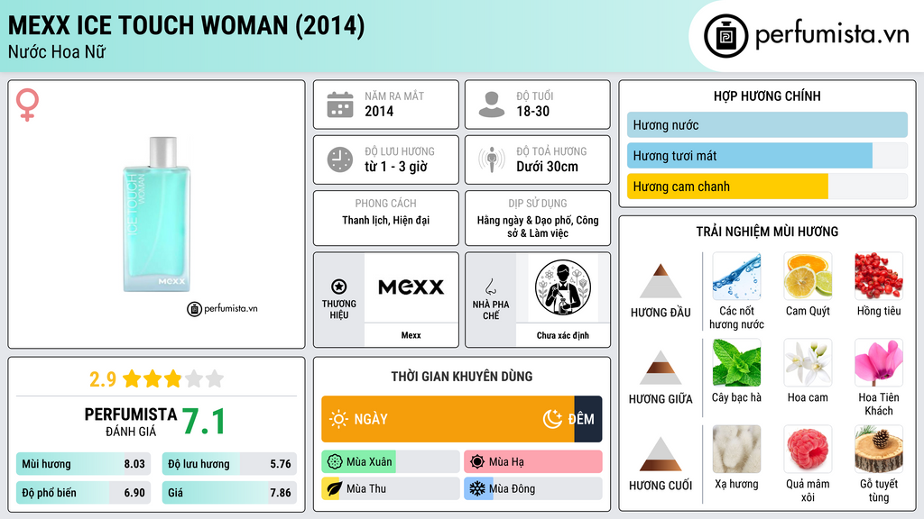Click the dark Đêm night segment
924x519 pixels.
[x=588, y=419]
